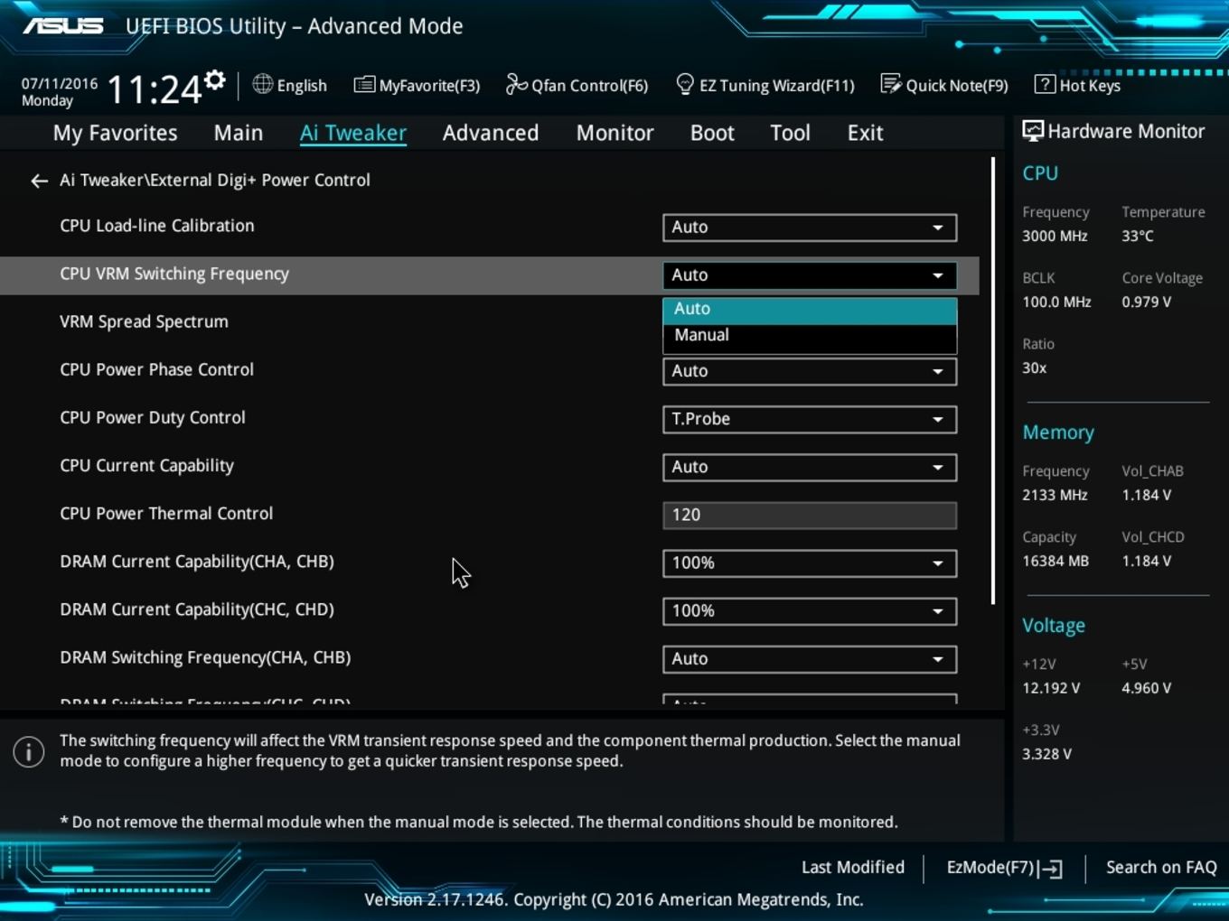Click the +3.3V 3.328 V reading
The height and width of the screenshot is (921, 1229).
click(1046, 754)
